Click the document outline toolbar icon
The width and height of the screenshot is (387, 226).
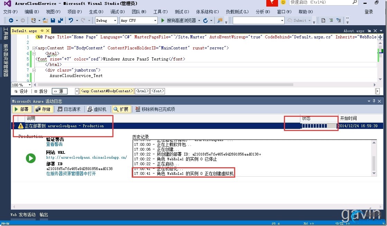coord(323,20)
